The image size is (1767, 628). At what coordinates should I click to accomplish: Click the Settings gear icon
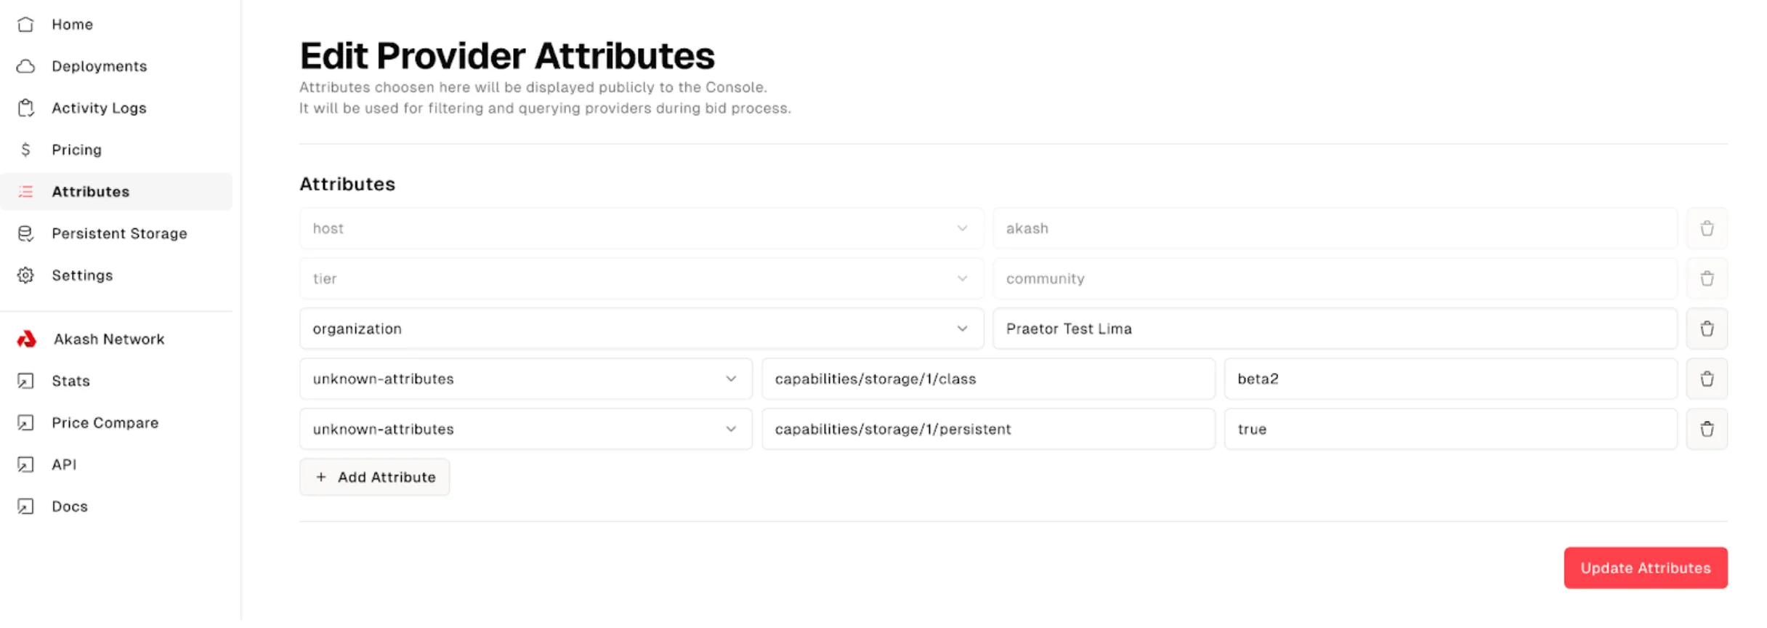[x=25, y=275]
